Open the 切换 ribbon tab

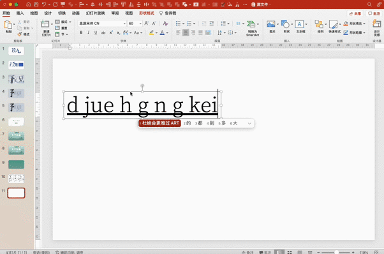62,13
